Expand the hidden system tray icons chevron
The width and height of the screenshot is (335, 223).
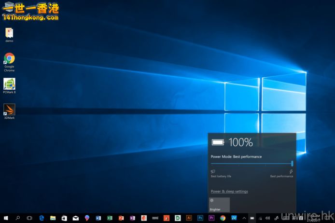tap(244, 218)
